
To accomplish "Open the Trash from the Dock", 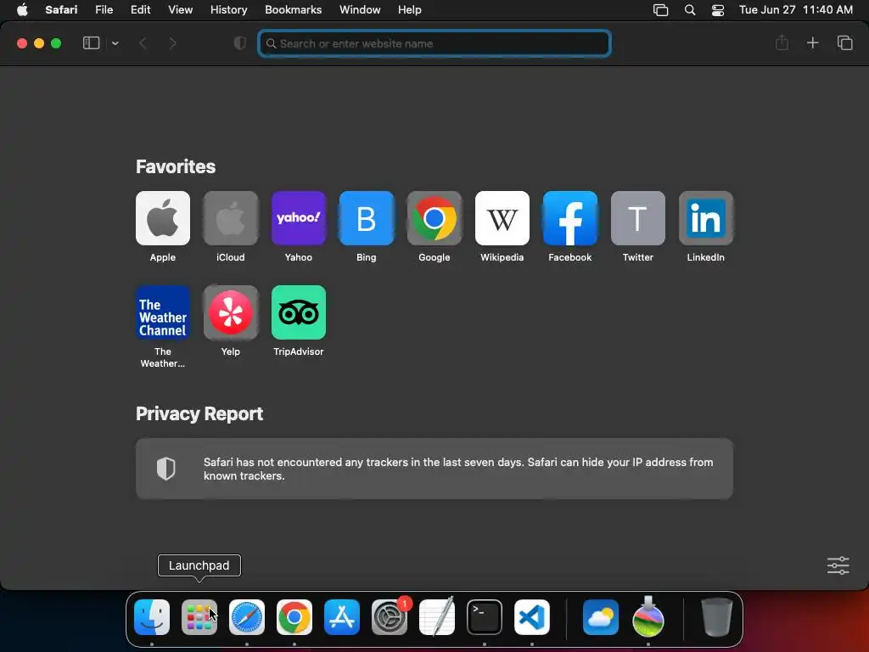I will (717, 617).
